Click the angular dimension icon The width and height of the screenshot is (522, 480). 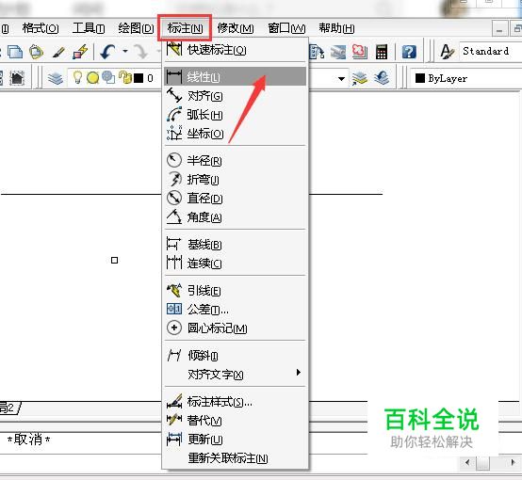[174, 216]
